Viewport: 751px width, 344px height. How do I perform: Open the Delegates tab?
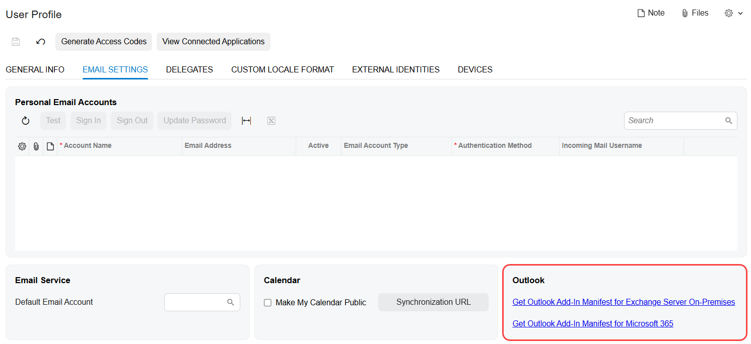pyautogui.click(x=189, y=69)
